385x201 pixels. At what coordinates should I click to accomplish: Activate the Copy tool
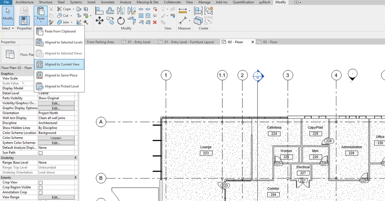(110, 21)
